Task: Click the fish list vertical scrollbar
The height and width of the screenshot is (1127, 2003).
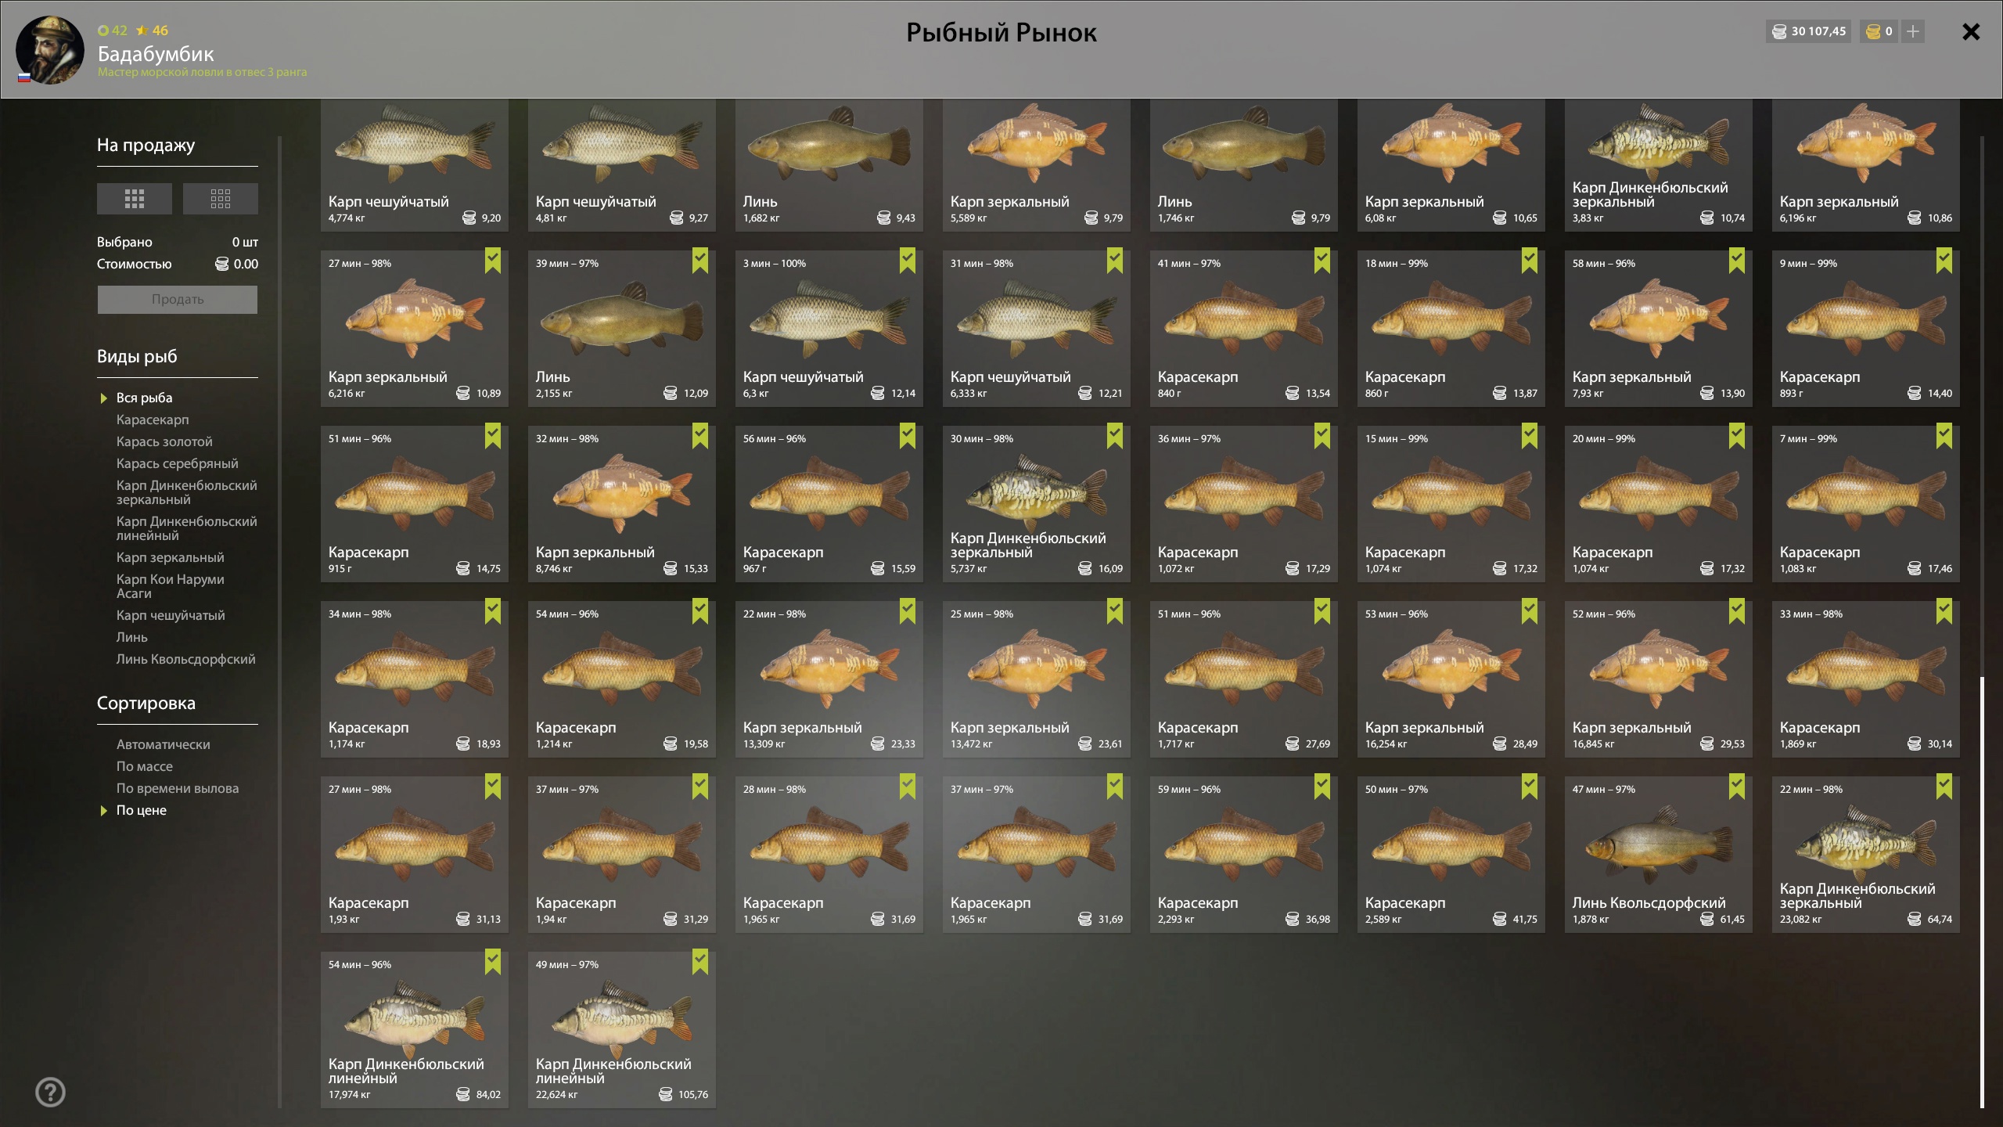Action: pos(1982,892)
